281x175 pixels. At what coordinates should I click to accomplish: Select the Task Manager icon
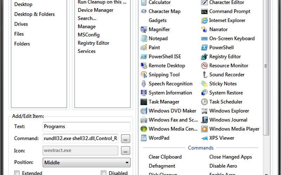144,102
